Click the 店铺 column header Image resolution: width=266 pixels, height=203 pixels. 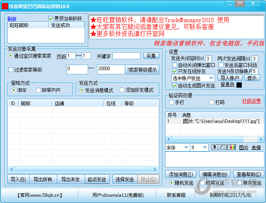tap(78, 103)
